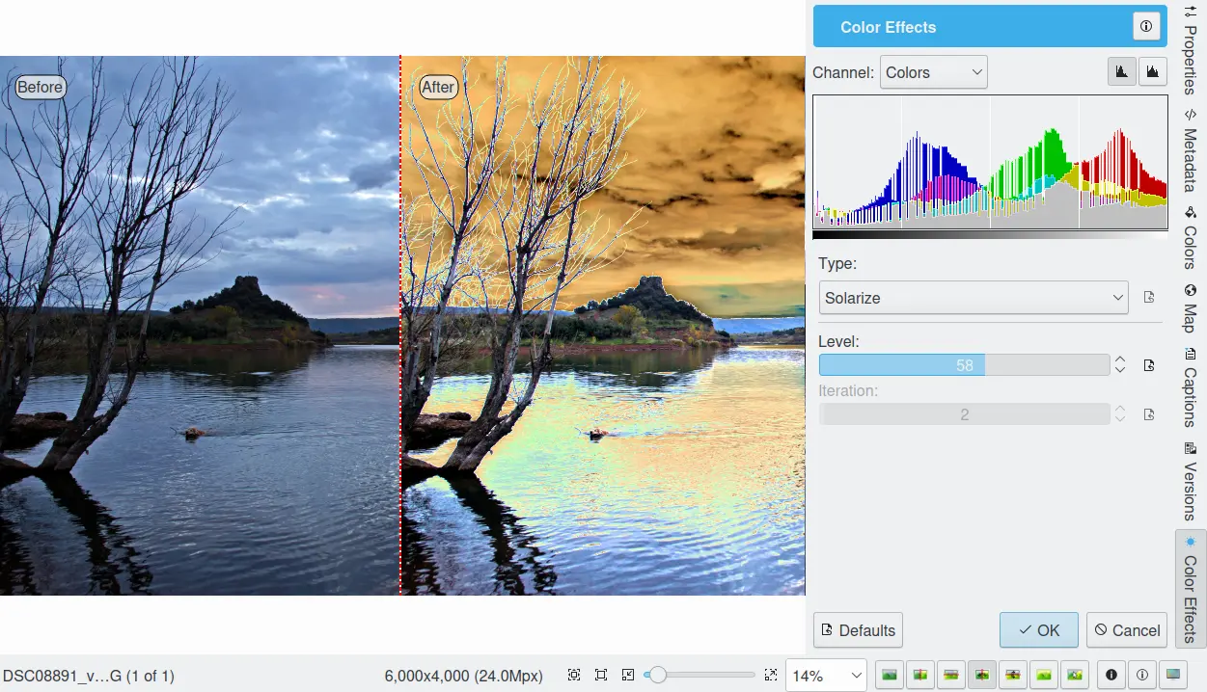The image size is (1207, 692).
Task: Switch histogram to logarithmic scale
Action: point(1152,72)
